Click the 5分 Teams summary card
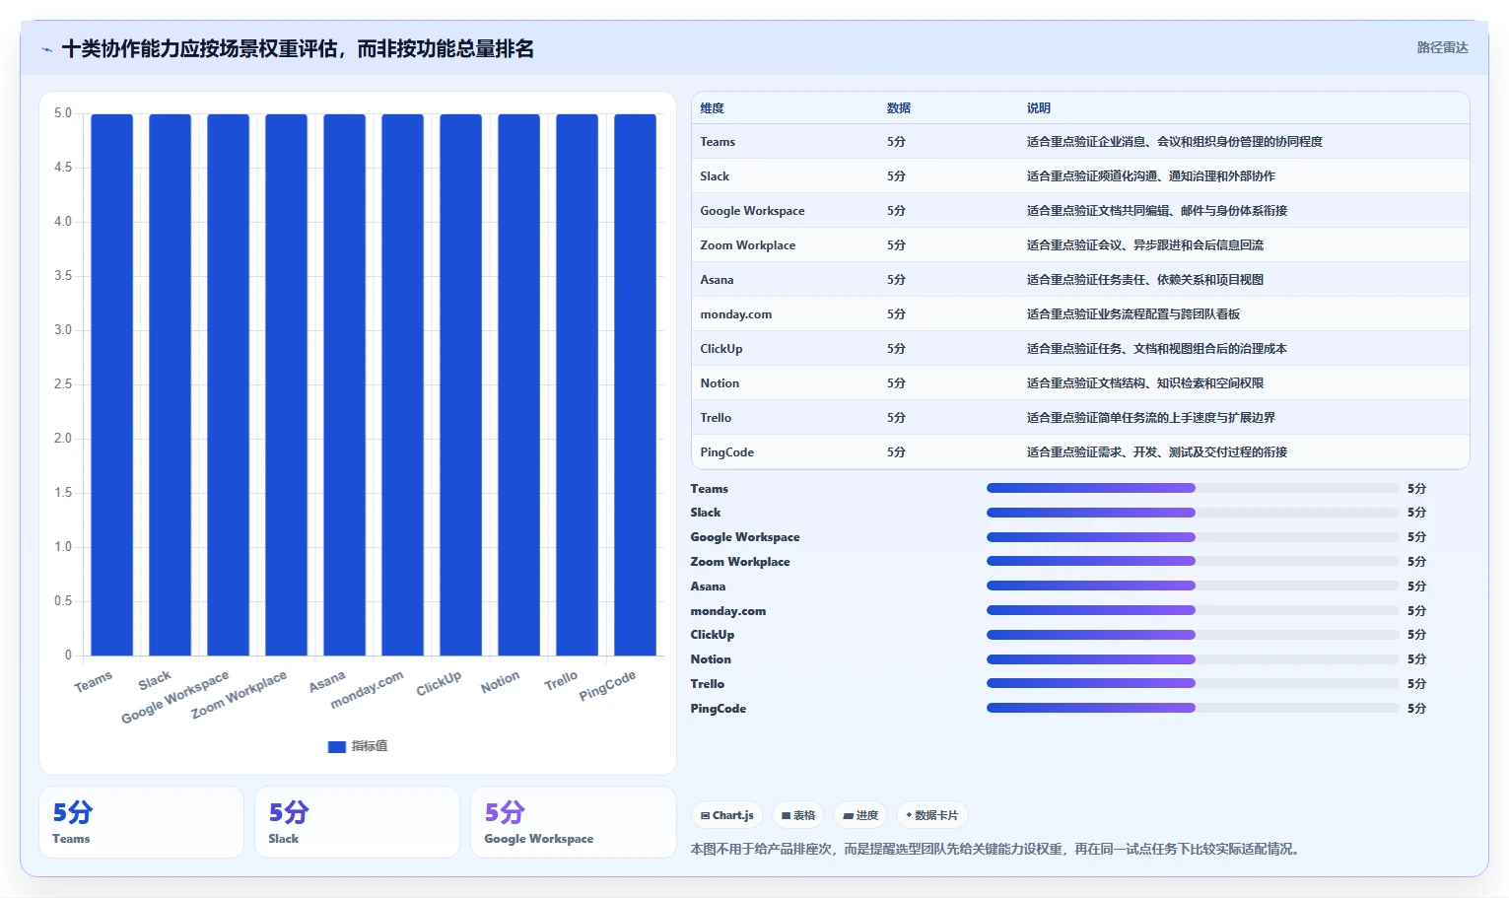 click(141, 822)
